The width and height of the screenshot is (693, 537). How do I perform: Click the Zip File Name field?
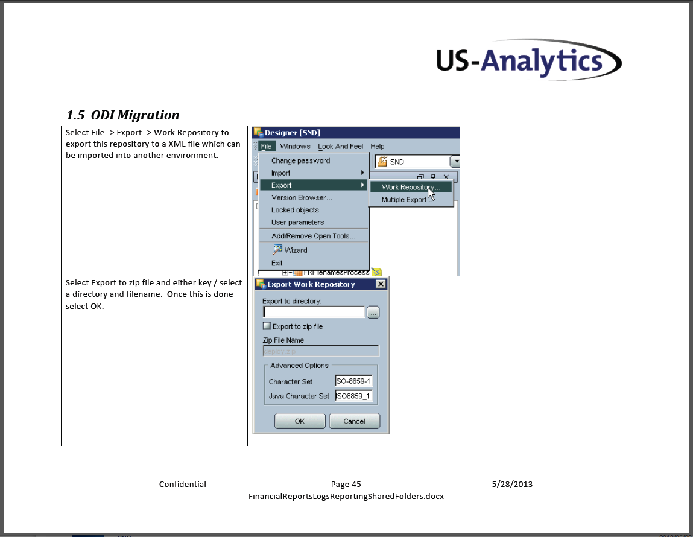321,351
